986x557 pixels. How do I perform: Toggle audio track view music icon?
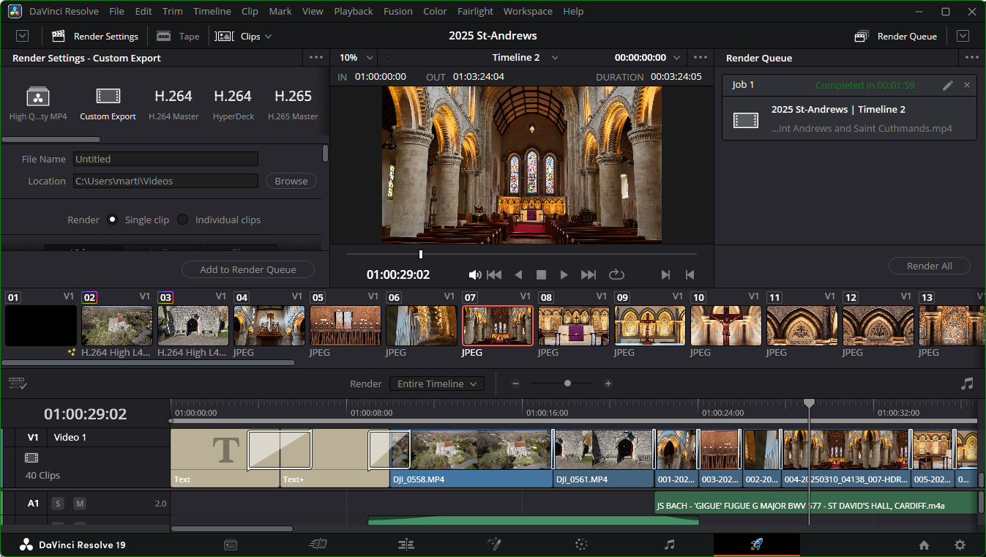[967, 384]
